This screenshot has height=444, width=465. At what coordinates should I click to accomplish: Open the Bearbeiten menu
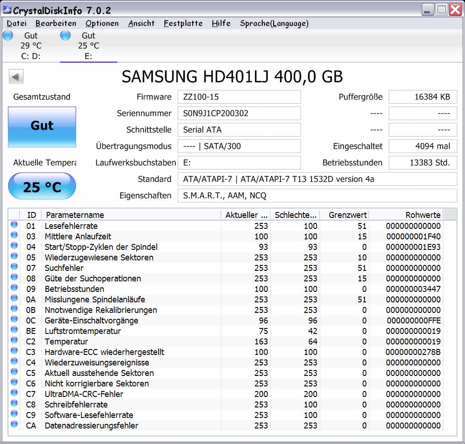pyautogui.click(x=56, y=23)
